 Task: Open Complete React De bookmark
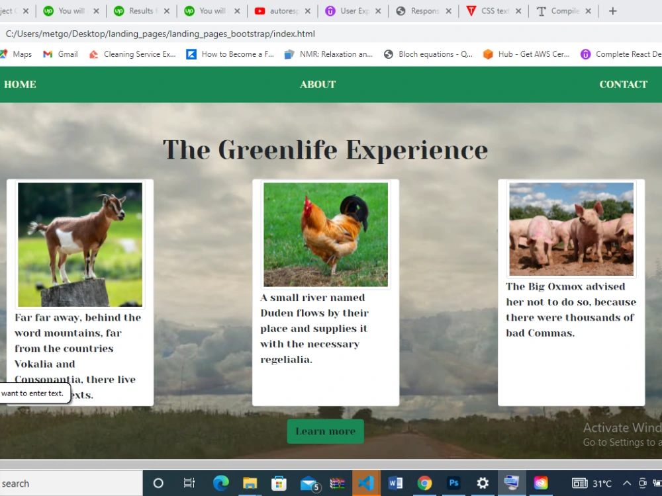pos(621,54)
